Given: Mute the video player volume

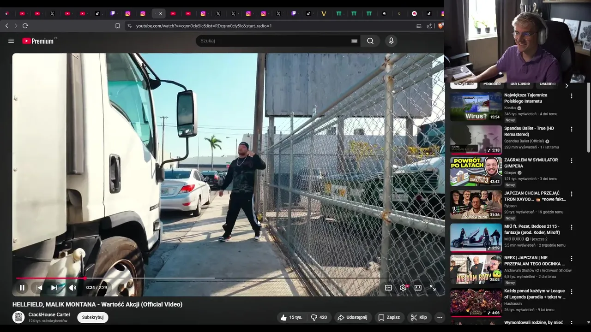Looking at the screenshot, I should tap(72, 288).
